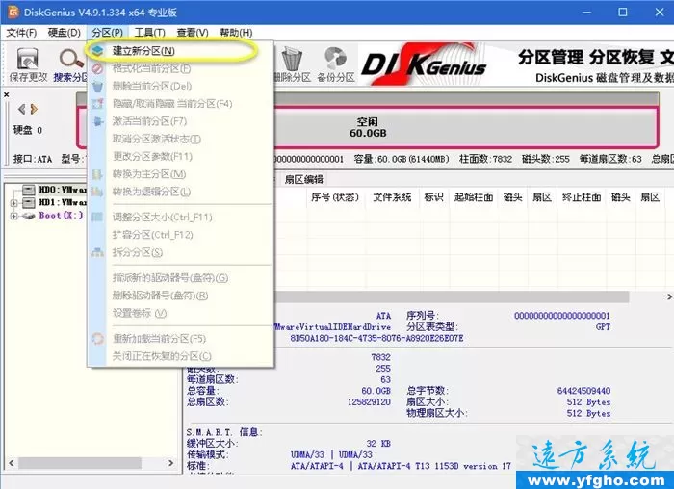This screenshot has height=489, width=674.
Task: Click 关闭正在恢复的分区(C) entry
Action: [181, 356]
